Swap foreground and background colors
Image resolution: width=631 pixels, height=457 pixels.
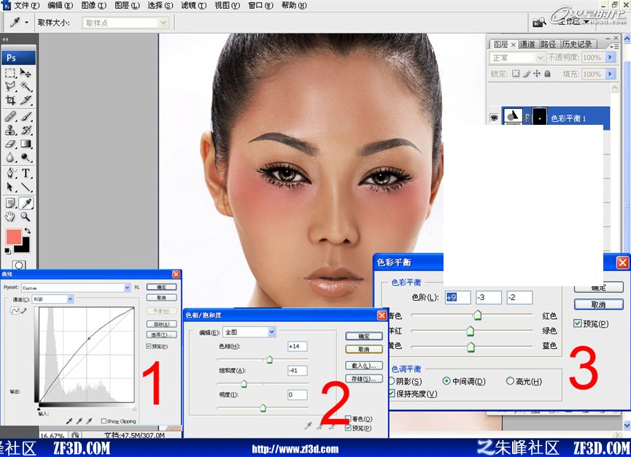pos(28,231)
